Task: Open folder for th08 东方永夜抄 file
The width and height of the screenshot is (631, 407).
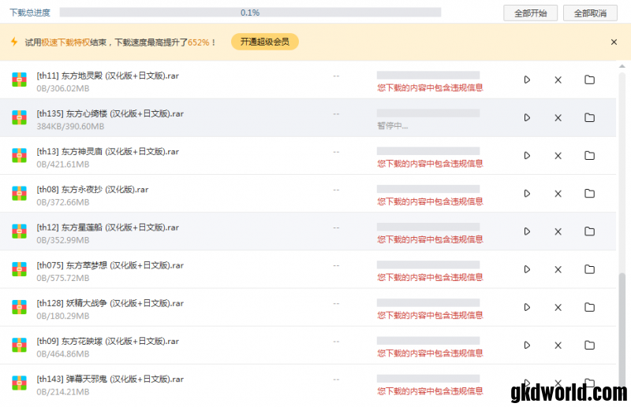Action: click(x=589, y=193)
